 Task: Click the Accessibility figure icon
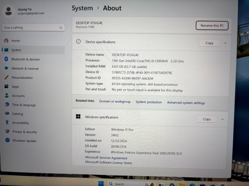click(7, 122)
